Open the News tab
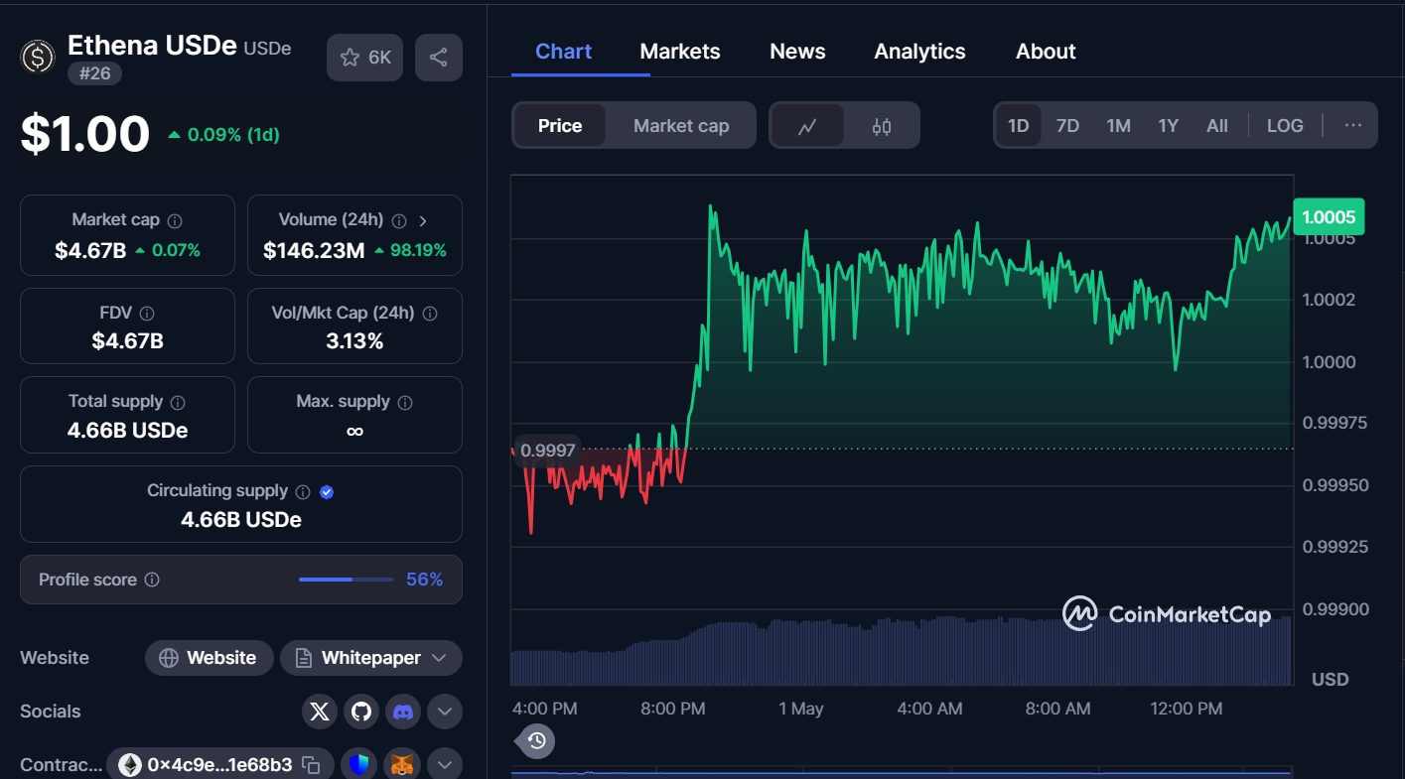This screenshot has width=1405, height=779. 797,52
